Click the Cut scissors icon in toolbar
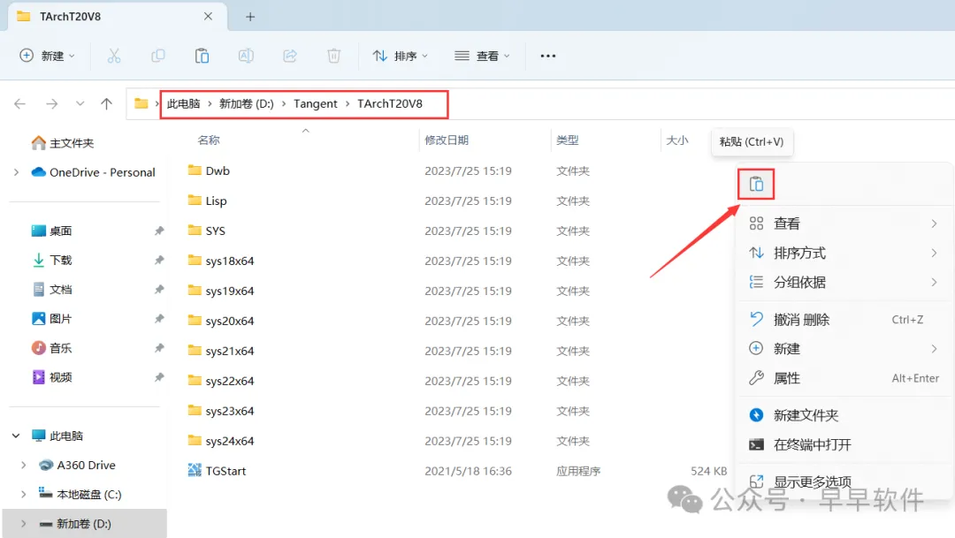The height and width of the screenshot is (538, 955). (114, 56)
